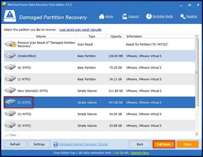The height and width of the screenshot is (157, 203).
Task: Click "Basic Partition" in the K: row
Action: pos(87,67)
